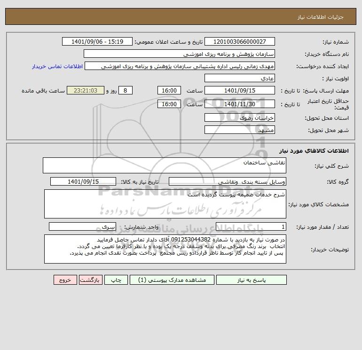Click remaining time countdown 23:21:03
Screen dimensions: 362x350
tap(86, 91)
